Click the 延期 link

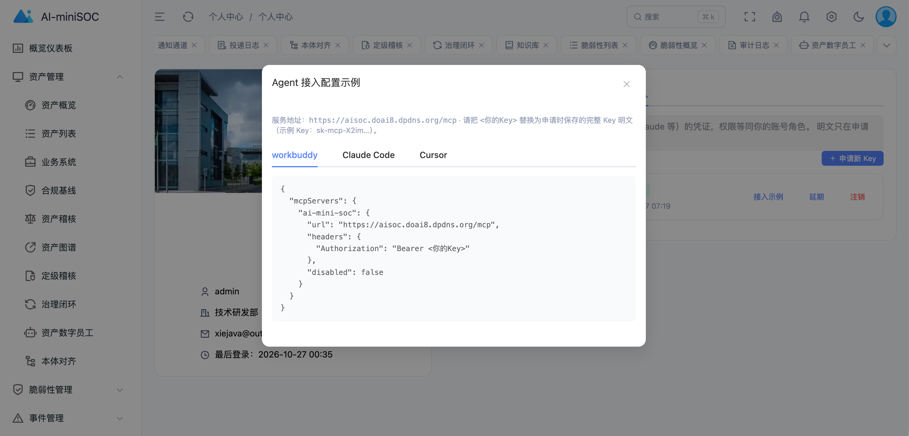[x=816, y=197]
